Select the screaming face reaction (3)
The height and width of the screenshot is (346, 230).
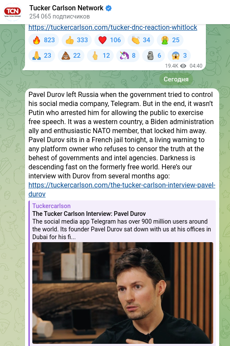(x=179, y=56)
